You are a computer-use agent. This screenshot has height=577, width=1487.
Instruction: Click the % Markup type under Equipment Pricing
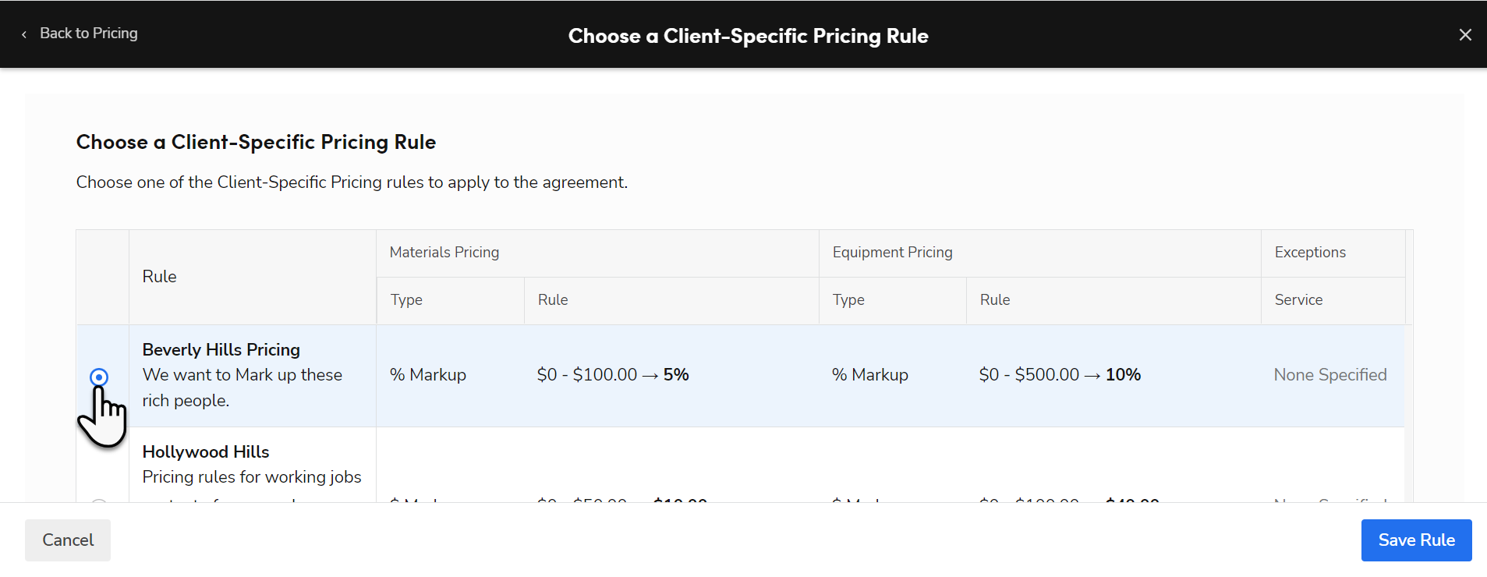pos(870,375)
